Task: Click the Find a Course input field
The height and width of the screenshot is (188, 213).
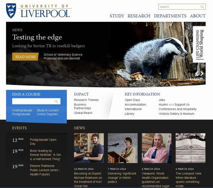Action: point(36,101)
